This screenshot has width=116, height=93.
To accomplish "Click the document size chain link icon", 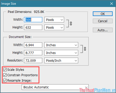I will click(x=85, y=49).
